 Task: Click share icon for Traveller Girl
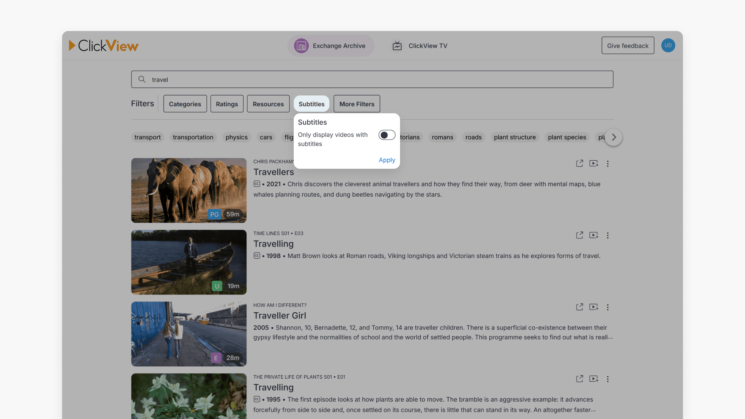(579, 307)
